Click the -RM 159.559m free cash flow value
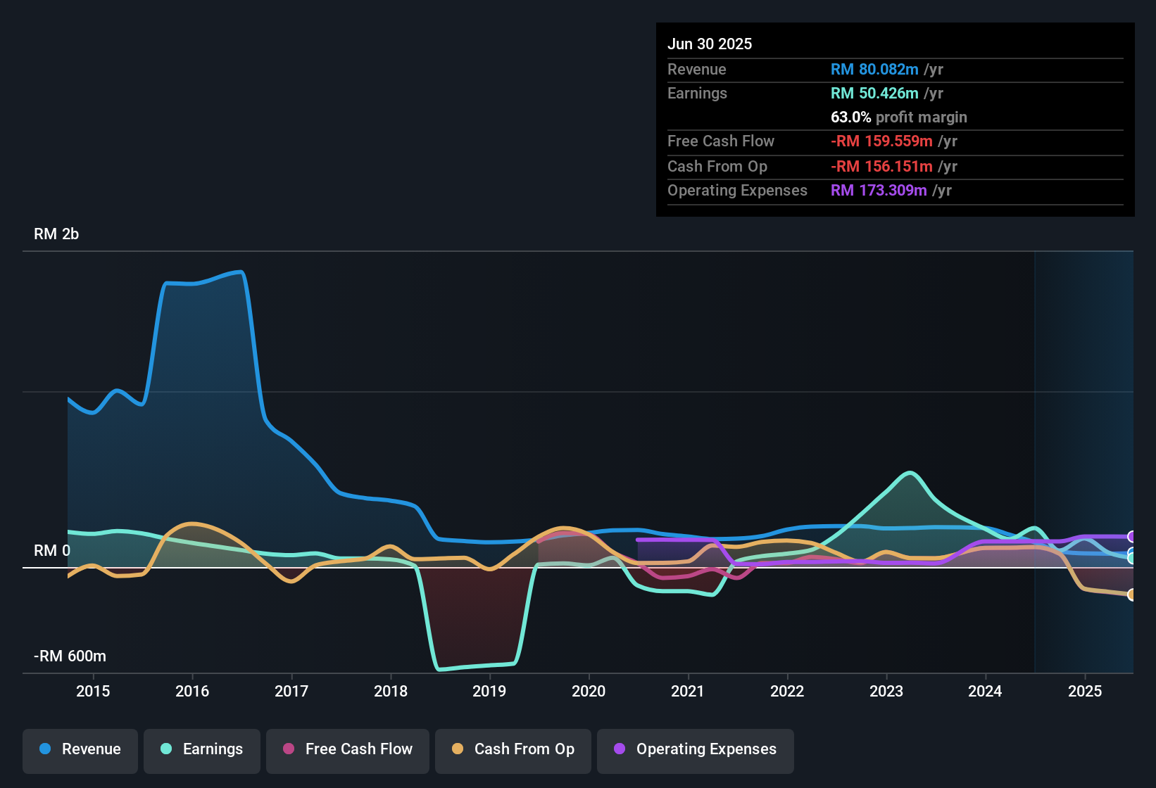 (881, 141)
